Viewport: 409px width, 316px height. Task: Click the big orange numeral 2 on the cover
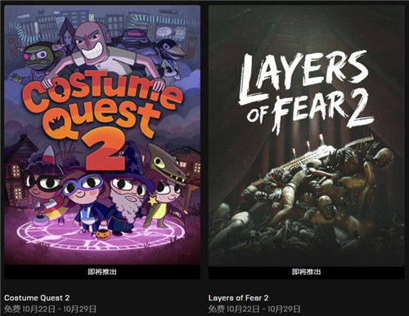104,150
